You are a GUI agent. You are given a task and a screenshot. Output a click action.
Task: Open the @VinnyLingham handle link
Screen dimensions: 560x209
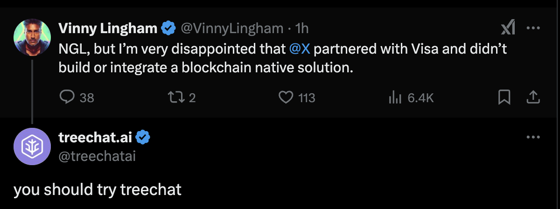(x=232, y=29)
